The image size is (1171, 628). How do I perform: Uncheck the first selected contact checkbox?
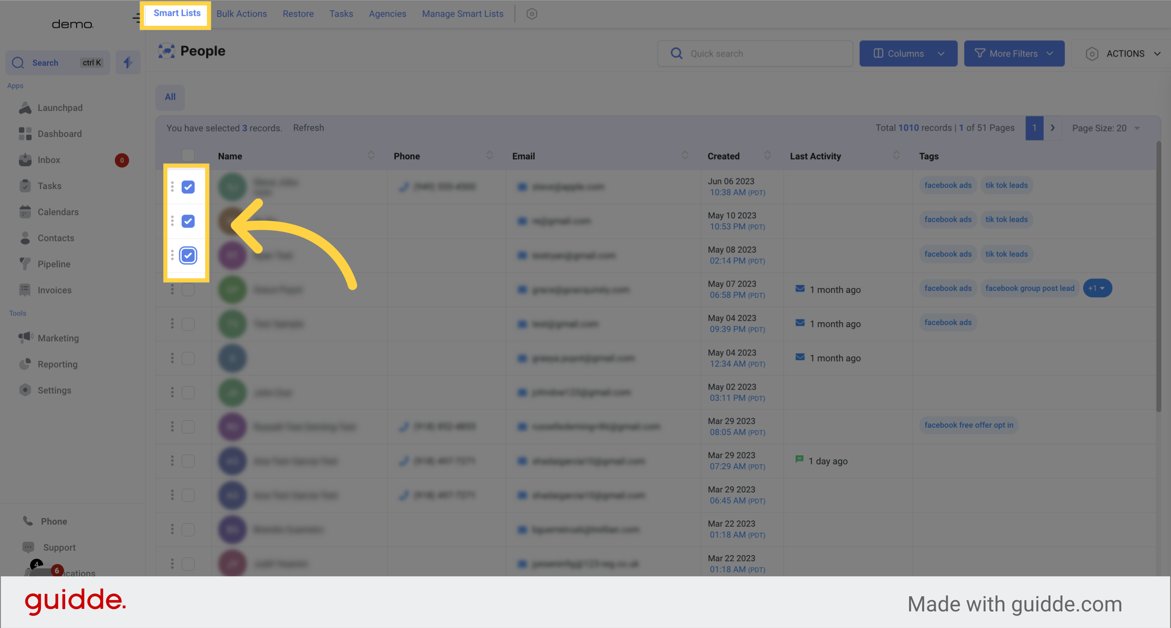click(x=188, y=187)
